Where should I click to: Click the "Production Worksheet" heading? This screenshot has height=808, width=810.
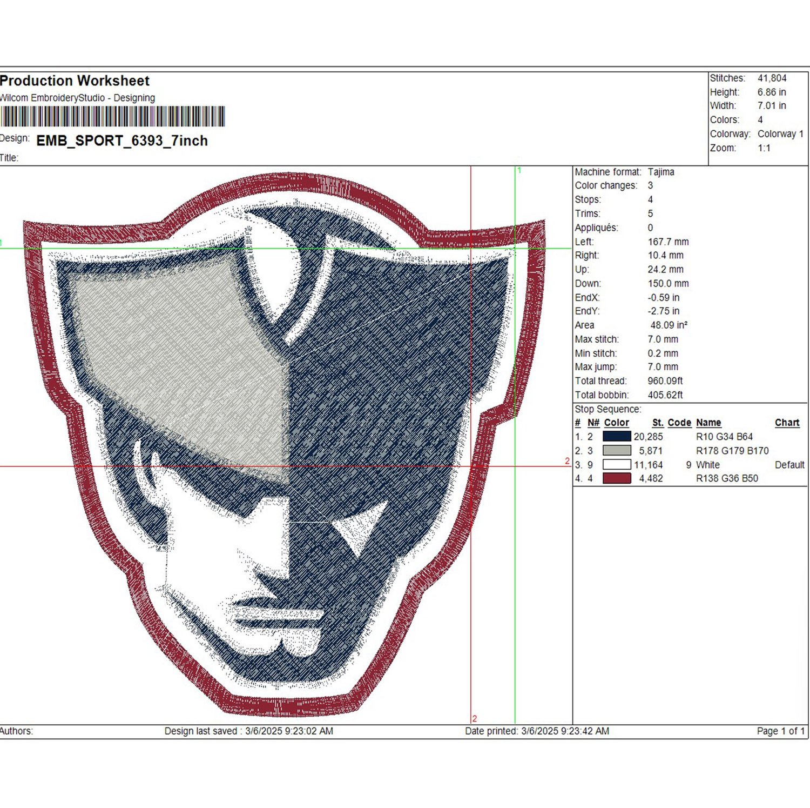click(75, 81)
